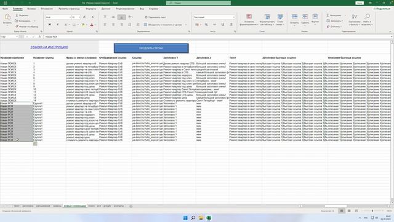Align cell text right
This screenshot has width=394, height=222.
[x=122, y=25]
